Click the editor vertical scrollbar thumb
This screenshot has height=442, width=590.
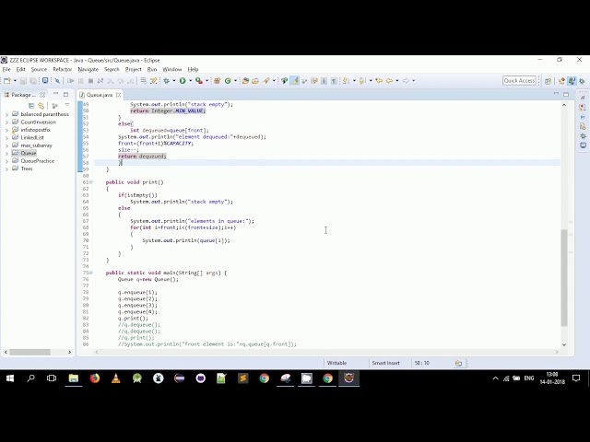point(563,277)
